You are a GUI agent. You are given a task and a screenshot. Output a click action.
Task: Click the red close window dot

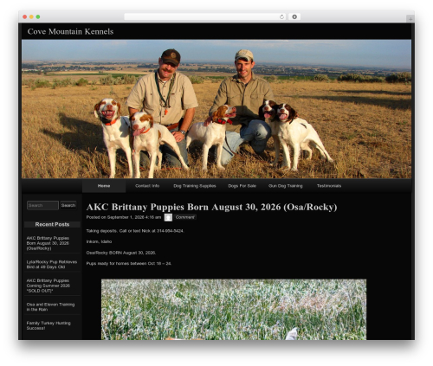point(25,16)
